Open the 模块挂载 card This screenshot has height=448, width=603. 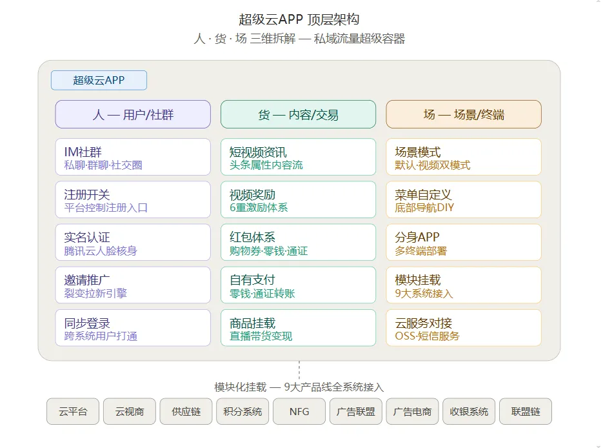click(x=464, y=285)
